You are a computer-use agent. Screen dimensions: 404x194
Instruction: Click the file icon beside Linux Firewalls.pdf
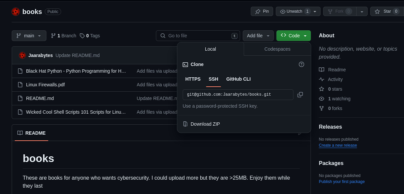20,85
